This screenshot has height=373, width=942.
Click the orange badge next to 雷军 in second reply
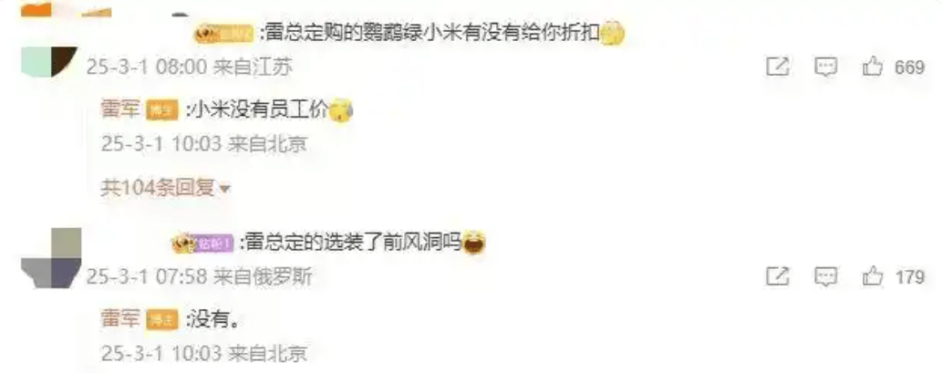(162, 320)
